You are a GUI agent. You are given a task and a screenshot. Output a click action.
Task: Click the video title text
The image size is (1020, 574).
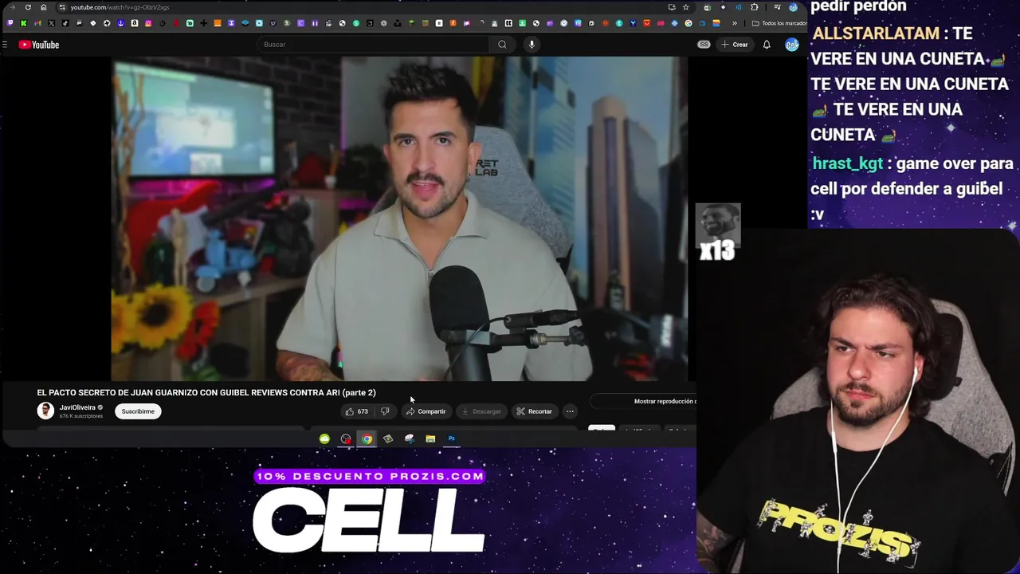tap(206, 392)
